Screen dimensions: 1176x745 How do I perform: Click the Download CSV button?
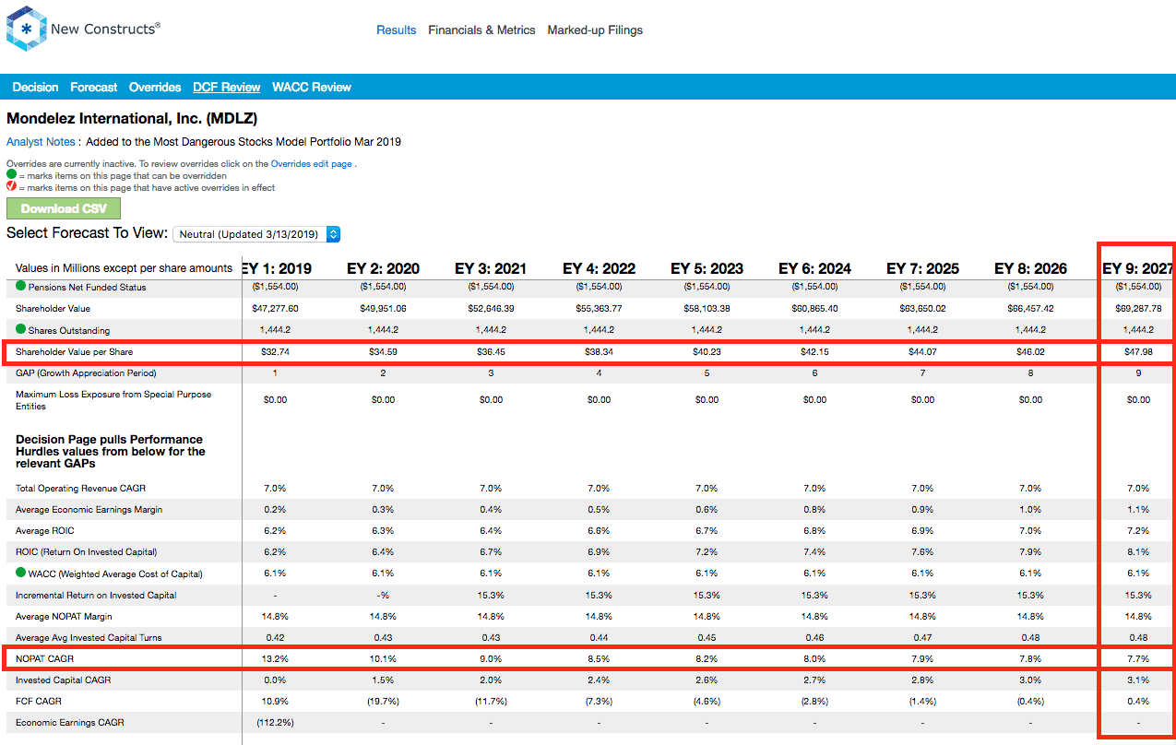point(64,208)
